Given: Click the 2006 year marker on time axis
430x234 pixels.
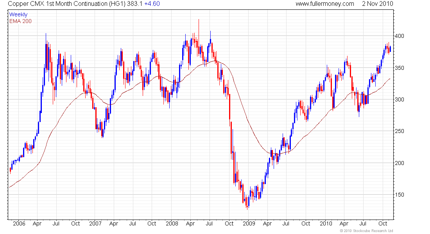Looking at the screenshot, I should coord(19,223).
